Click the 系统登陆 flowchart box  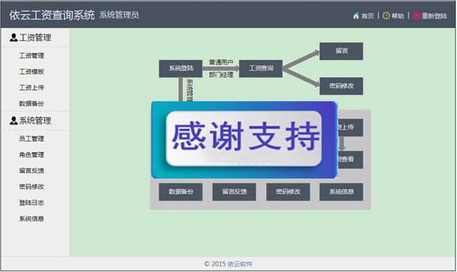pos(181,69)
